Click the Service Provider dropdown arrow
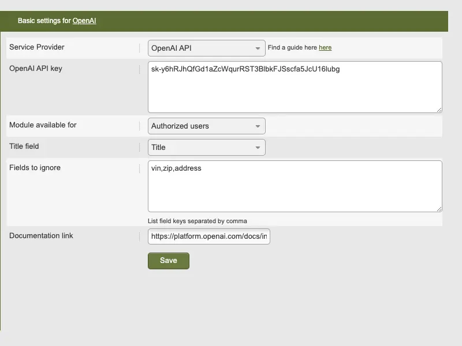The image size is (462, 346). 258,48
